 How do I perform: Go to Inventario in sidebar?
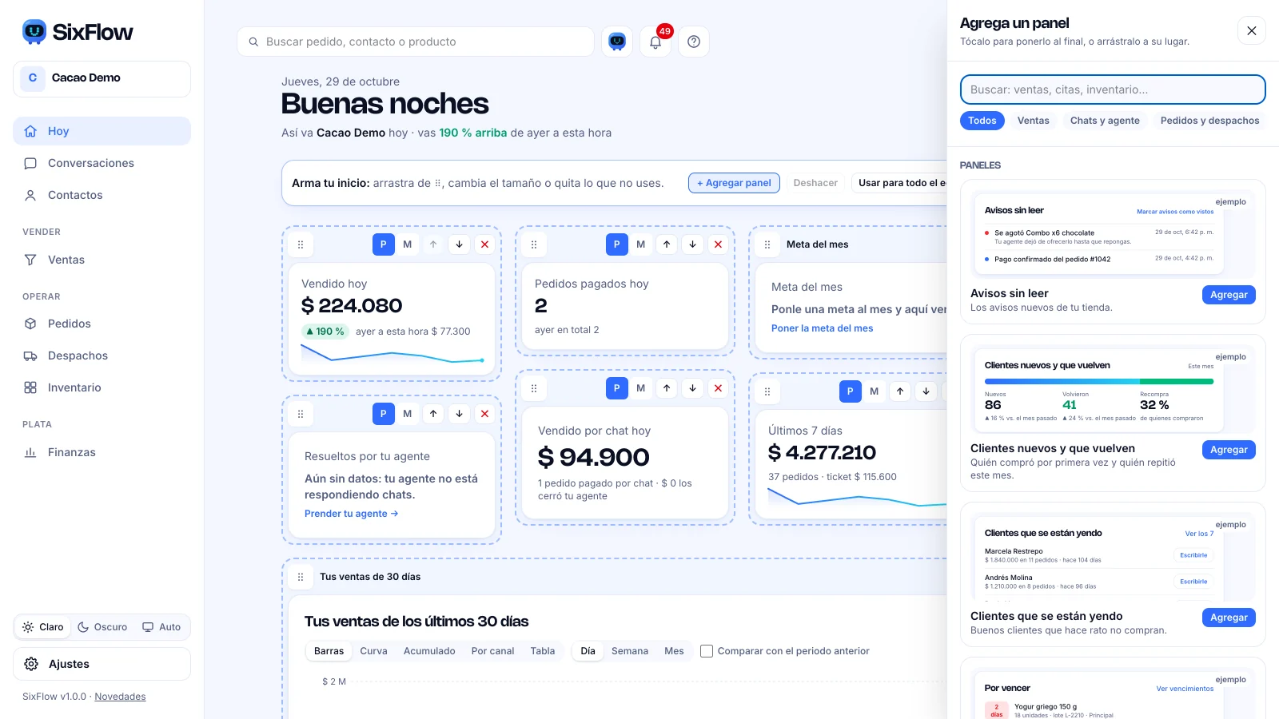(x=102, y=387)
